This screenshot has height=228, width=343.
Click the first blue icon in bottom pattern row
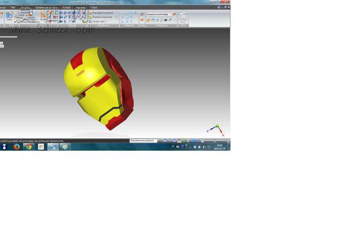point(61,21)
